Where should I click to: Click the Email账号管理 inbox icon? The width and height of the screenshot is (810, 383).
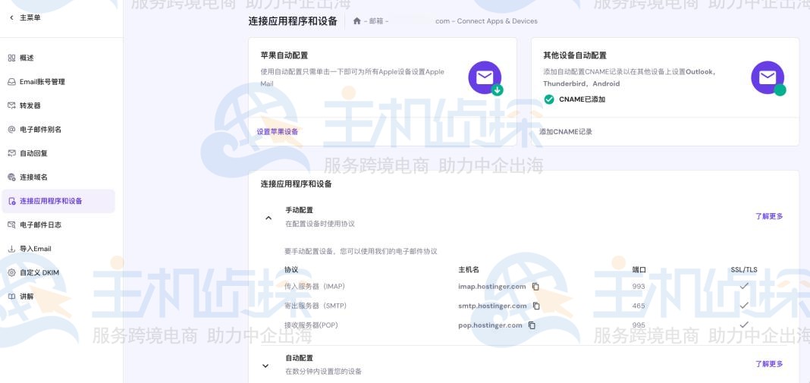(x=11, y=82)
